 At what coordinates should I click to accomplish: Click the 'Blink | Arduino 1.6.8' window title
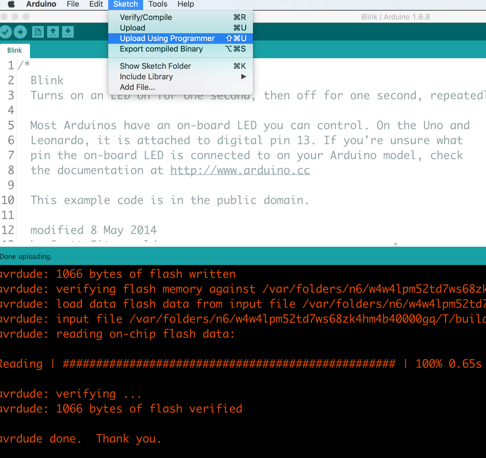(x=395, y=17)
